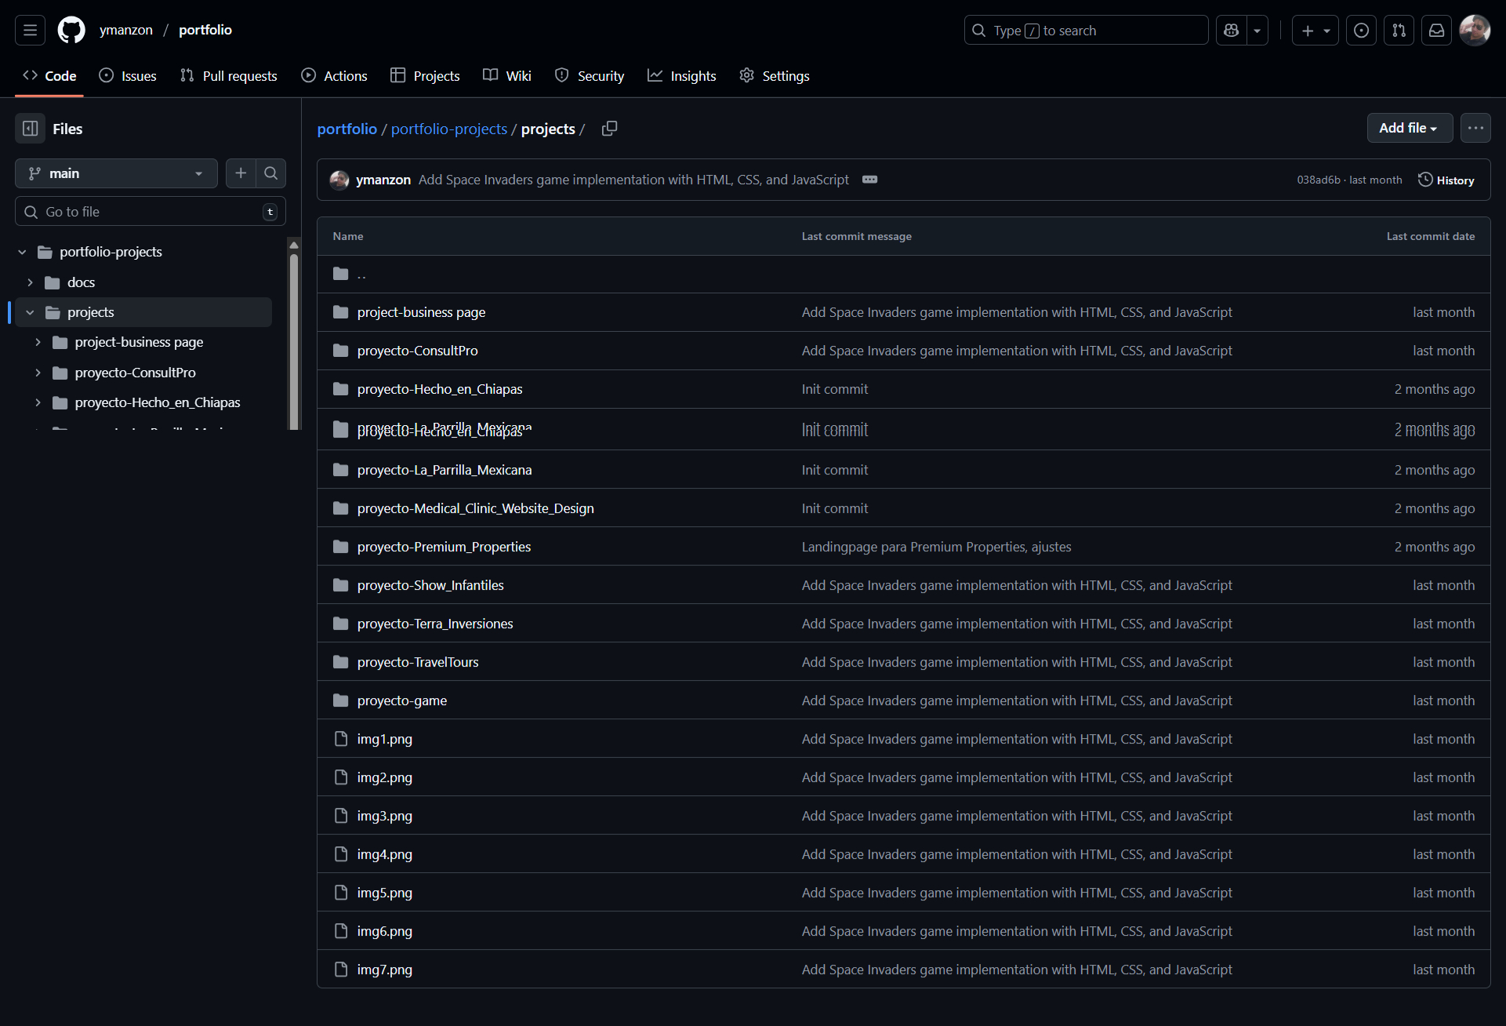Open Copilot chat icon

click(x=1231, y=31)
